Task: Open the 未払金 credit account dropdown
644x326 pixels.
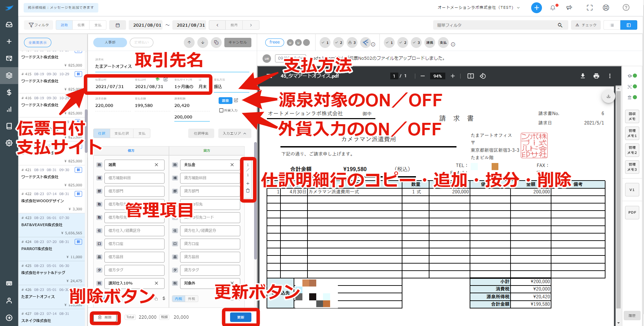Action: (x=210, y=165)
